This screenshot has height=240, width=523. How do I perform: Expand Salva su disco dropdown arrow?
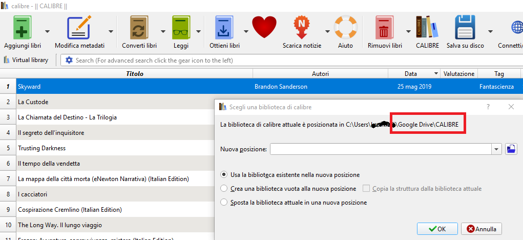coord(490,31)
